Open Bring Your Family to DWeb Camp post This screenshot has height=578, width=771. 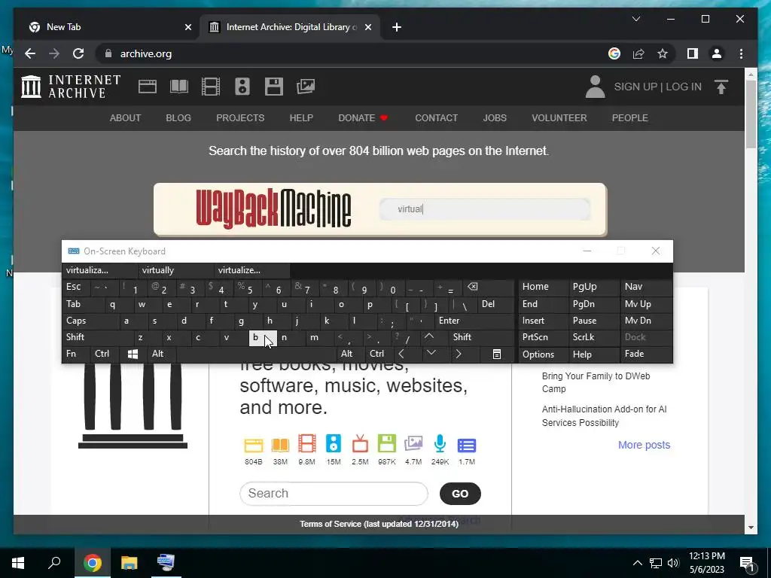596,382
